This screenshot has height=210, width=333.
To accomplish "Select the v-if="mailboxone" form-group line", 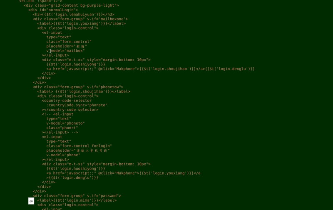I will 80,19.
